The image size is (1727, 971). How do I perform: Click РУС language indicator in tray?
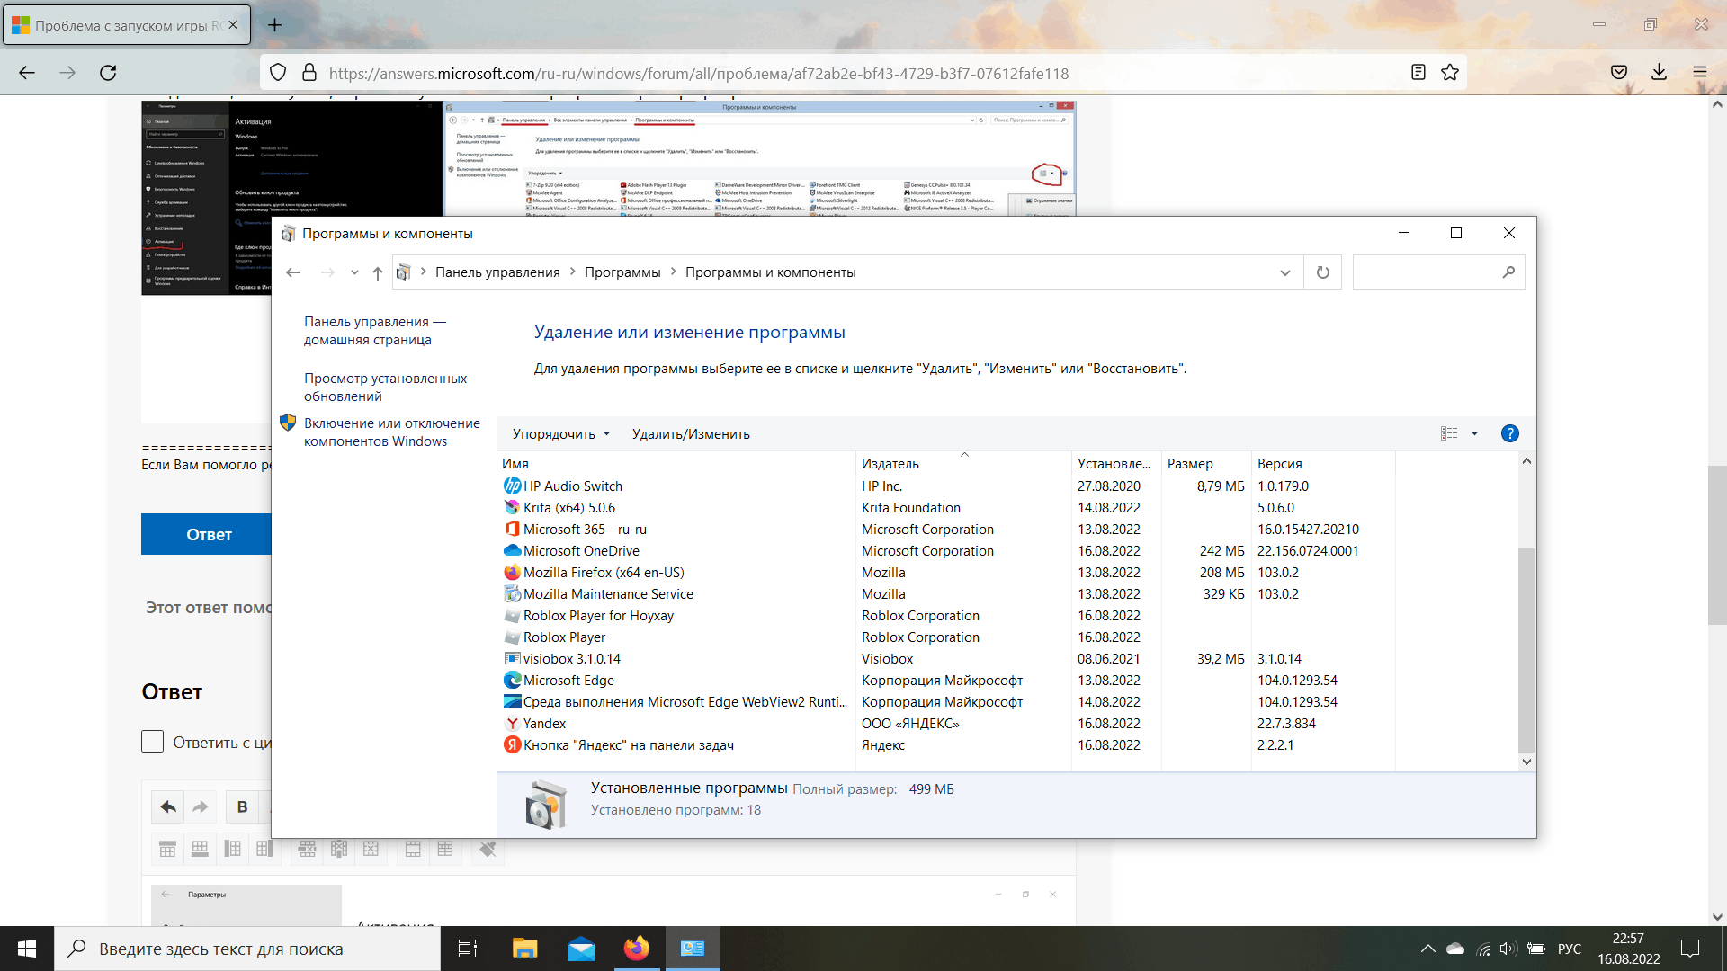pyautogui.click(x=1570, y=949)
